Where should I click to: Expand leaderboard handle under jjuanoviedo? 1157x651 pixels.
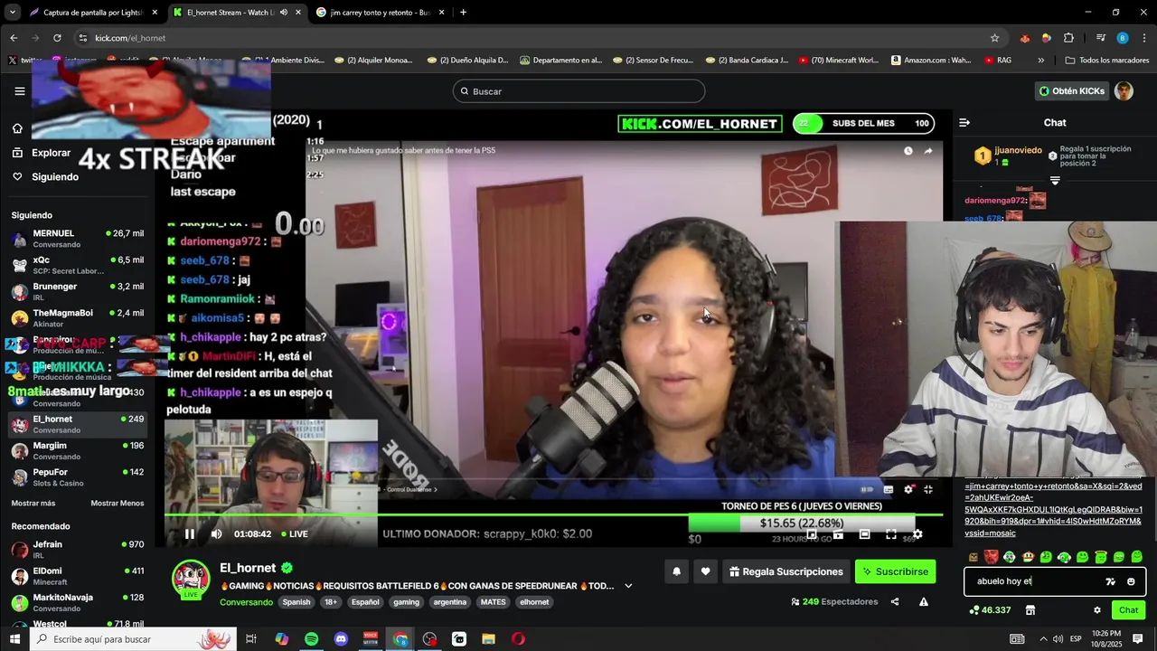(1055, 181)
